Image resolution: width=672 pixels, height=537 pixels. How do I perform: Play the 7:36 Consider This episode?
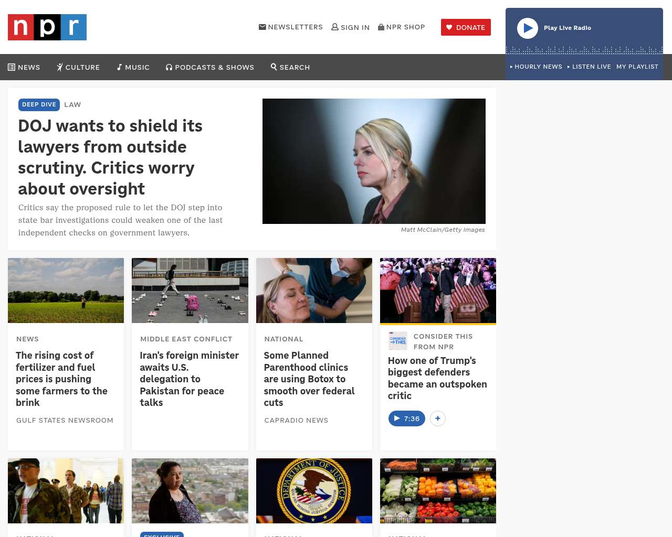[406, 418]
